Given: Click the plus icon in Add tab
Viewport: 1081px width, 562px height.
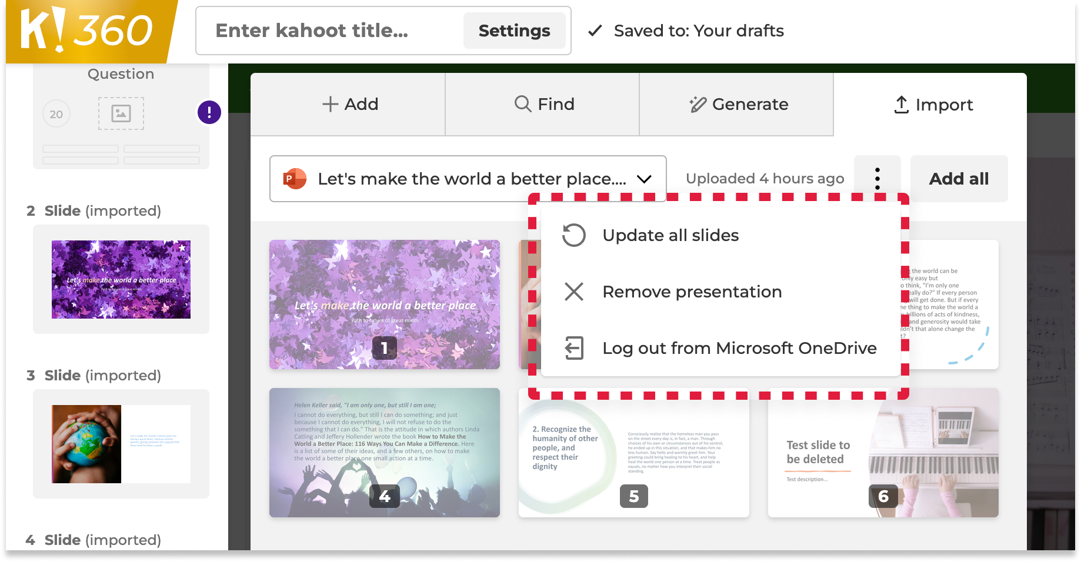Looking at the screenshot, I should pos(330,104).
